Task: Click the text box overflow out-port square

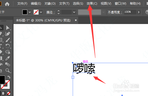Action: coord(73,77)
